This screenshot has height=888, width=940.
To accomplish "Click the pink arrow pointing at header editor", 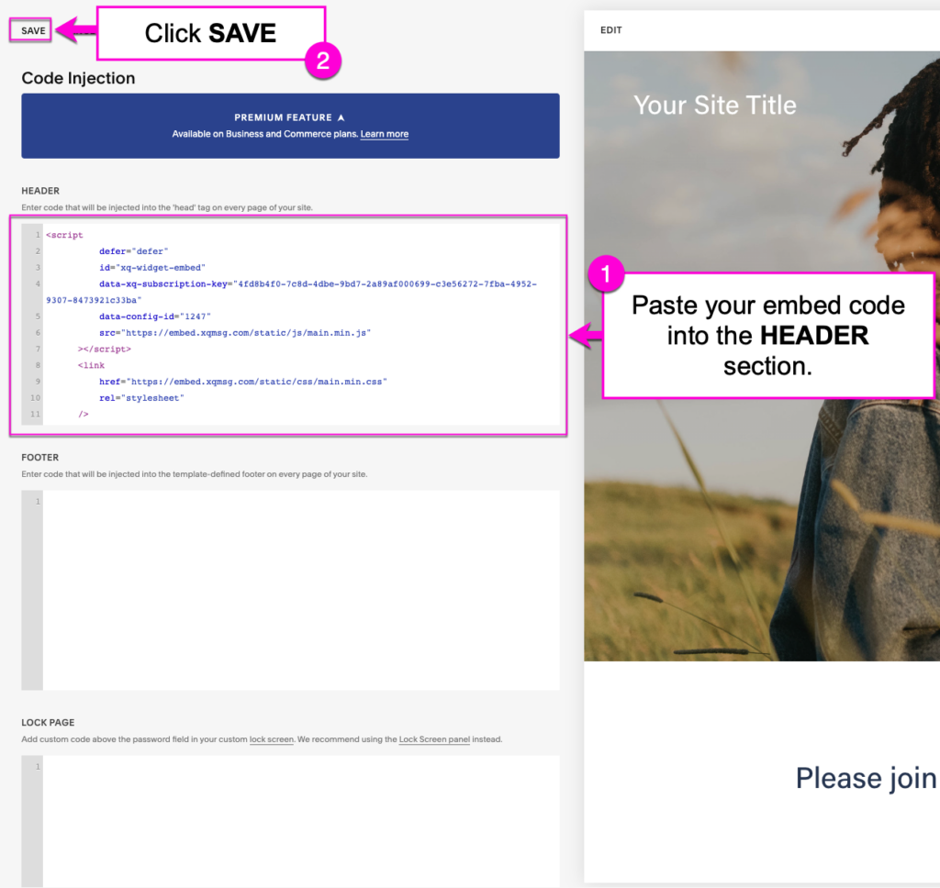I will point(586,338).
